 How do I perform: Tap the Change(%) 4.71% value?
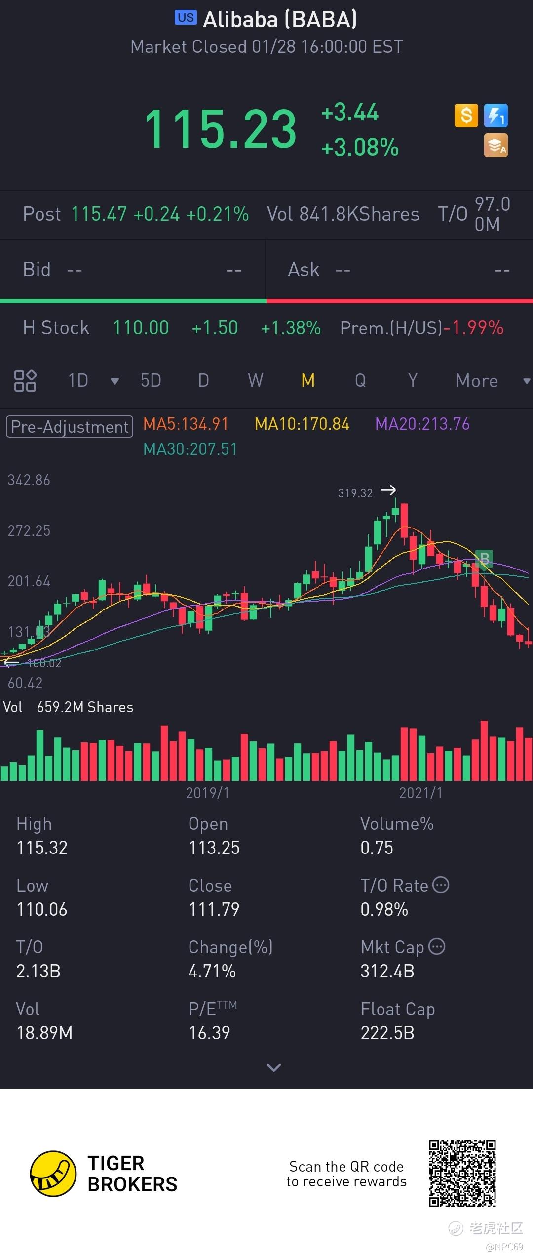pyautogui.click(x=212, y=971)
